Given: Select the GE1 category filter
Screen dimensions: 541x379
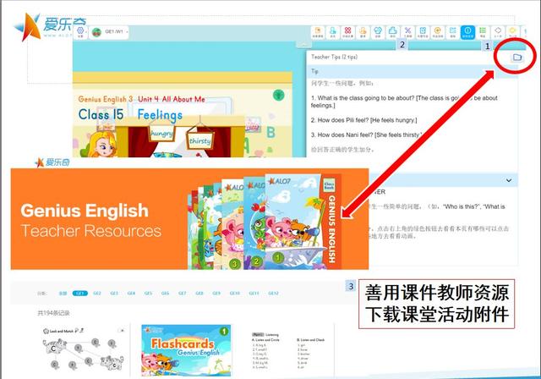Looking at the screenshot, I should coord(79,293).
